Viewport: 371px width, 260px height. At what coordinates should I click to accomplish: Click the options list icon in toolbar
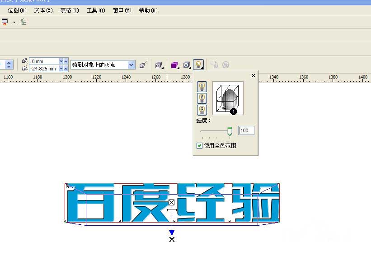pyautogui.click(x=23, y=22)
